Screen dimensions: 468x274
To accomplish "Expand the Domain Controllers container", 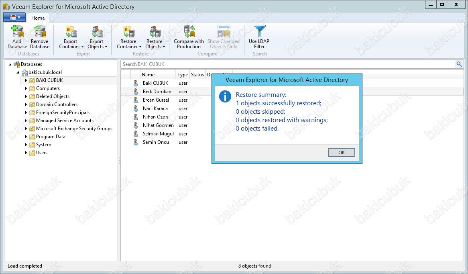I will pyautogui.click(x=26, y=104).
